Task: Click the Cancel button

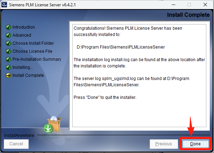Action: coord(16,144)
